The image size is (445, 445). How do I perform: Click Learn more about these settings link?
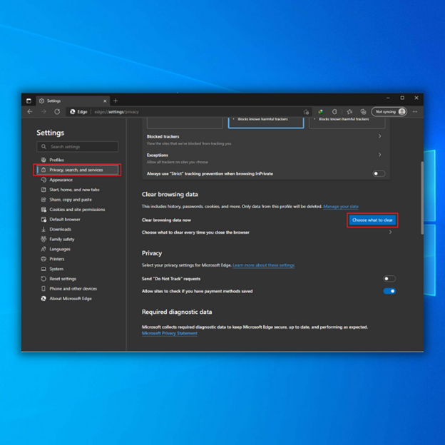(x=263, y=265)
